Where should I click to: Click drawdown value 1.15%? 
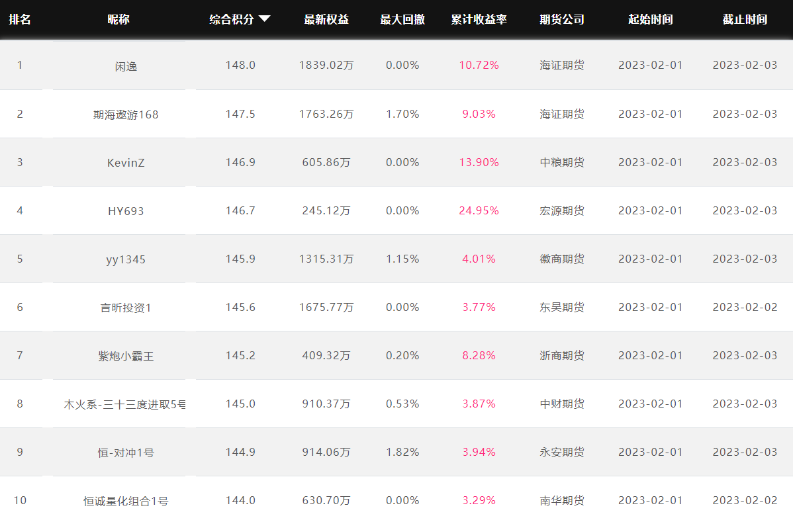pos(402,259)
